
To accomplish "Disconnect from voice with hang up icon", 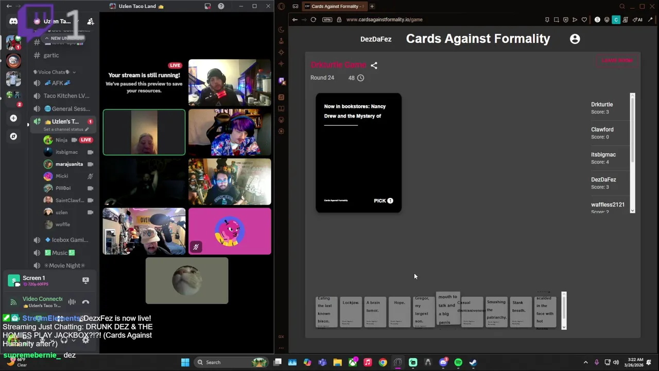I will click(85, 302).
